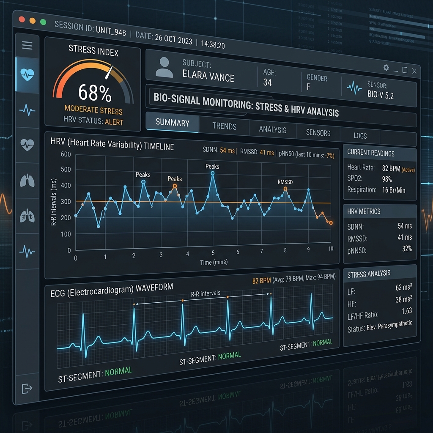Open the ANALYSIS tab

tap(273, 129)
